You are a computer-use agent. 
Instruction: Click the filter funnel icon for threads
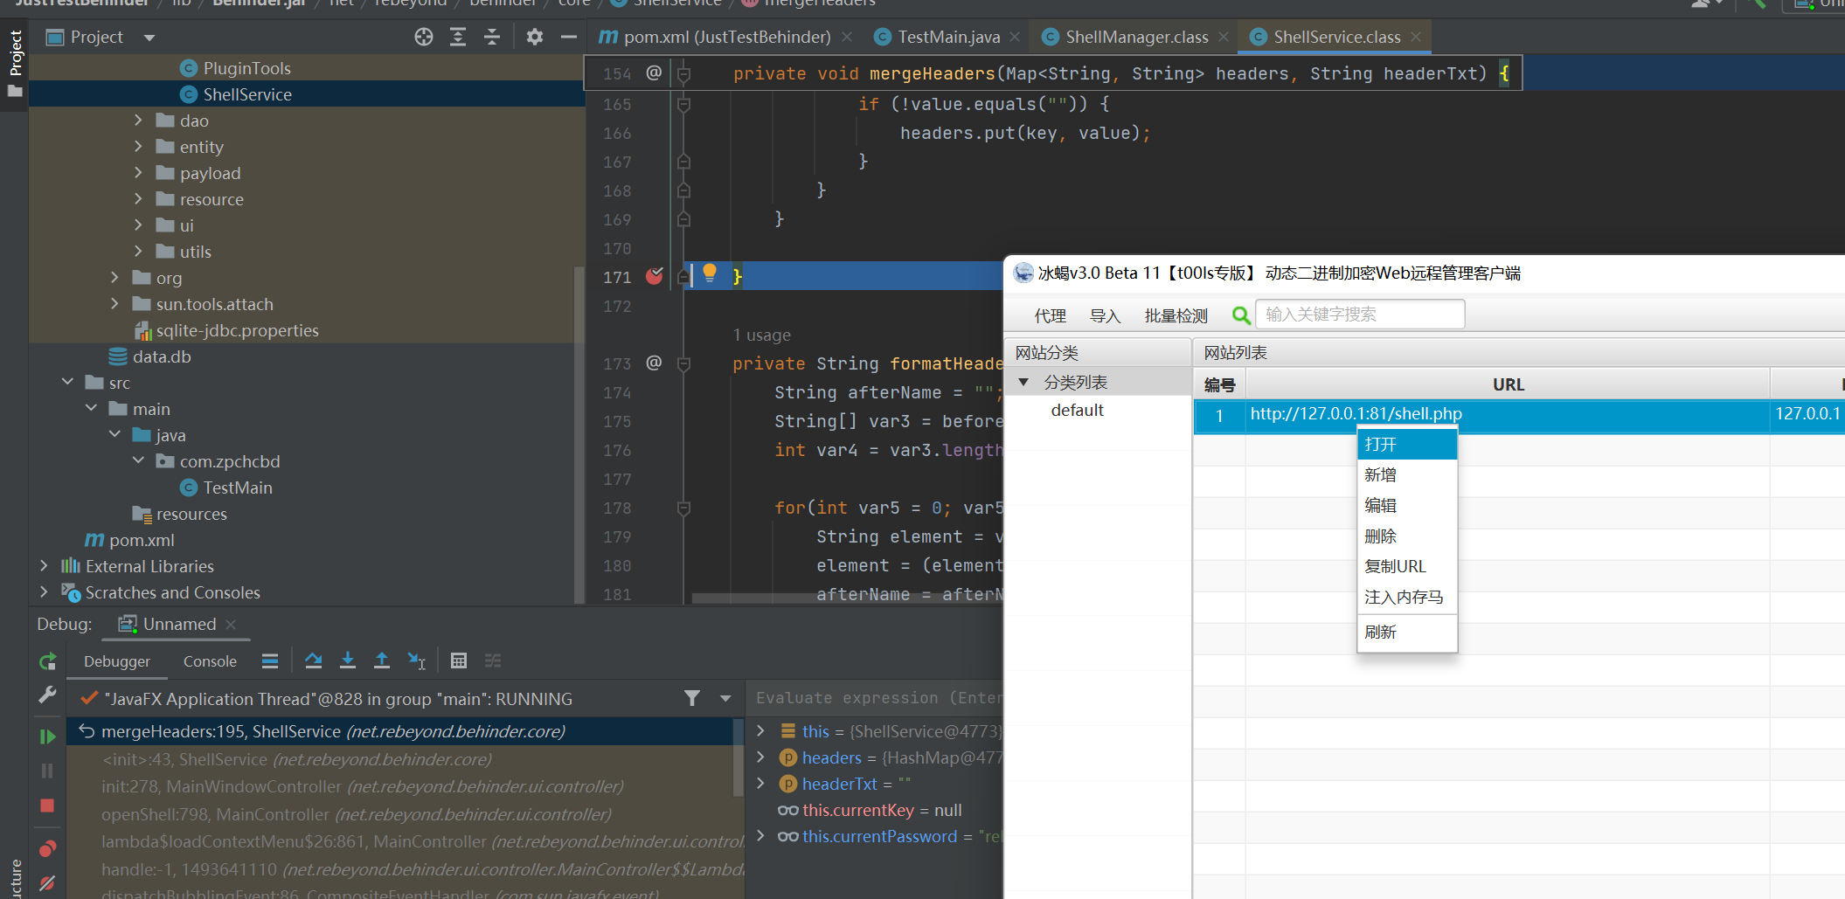(692, 698)
